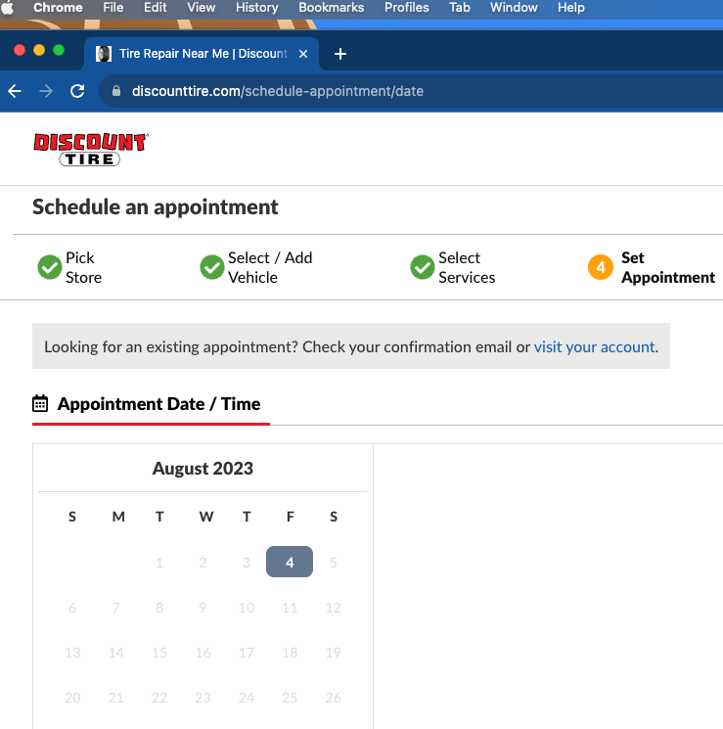Click August 3 on the calendar
Image resolution: width=723 pixels, height=729 pixels.
pos(247,563)
